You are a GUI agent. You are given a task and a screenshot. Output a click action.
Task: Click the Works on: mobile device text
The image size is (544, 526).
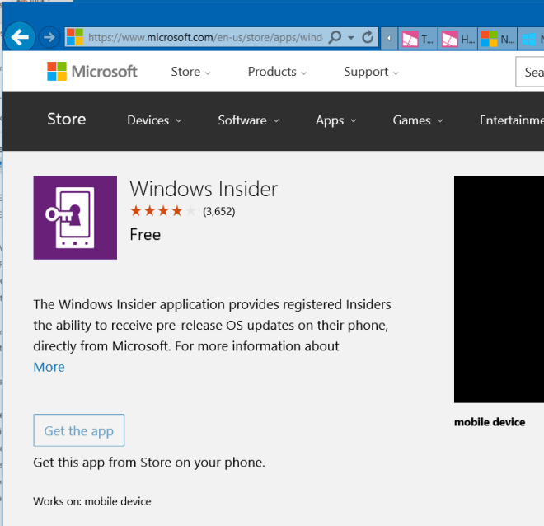click(92, 501)
